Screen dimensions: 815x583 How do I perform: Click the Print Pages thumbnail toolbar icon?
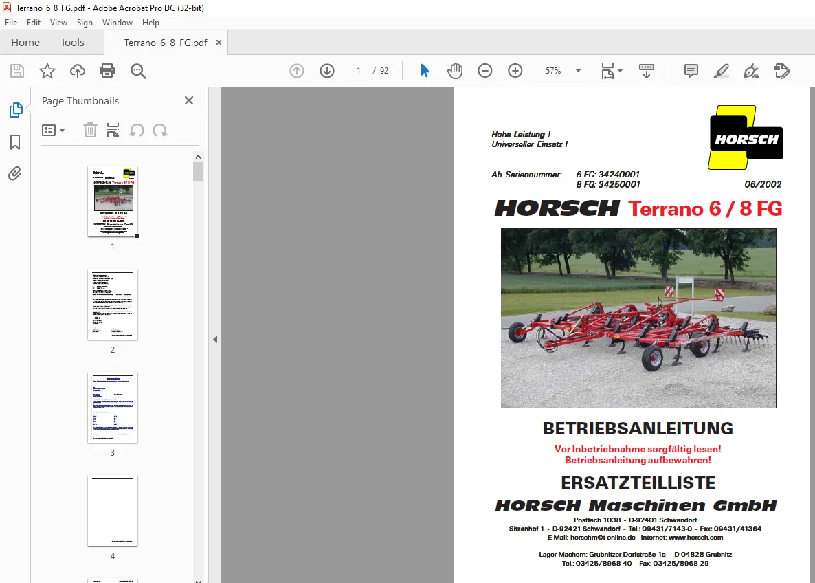pyautogui.click(x=113, y=130)
